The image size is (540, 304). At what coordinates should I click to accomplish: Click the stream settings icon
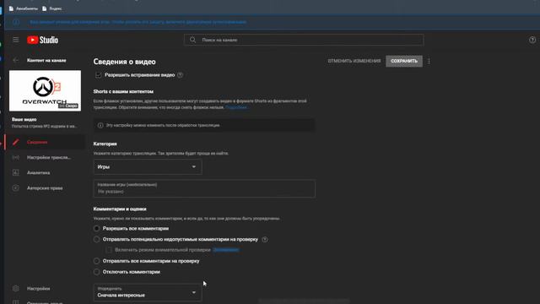pos(15,158)
